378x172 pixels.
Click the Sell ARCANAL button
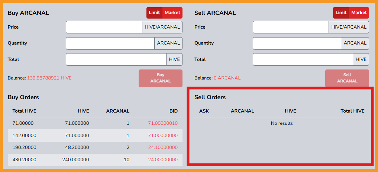pos(347,78)
